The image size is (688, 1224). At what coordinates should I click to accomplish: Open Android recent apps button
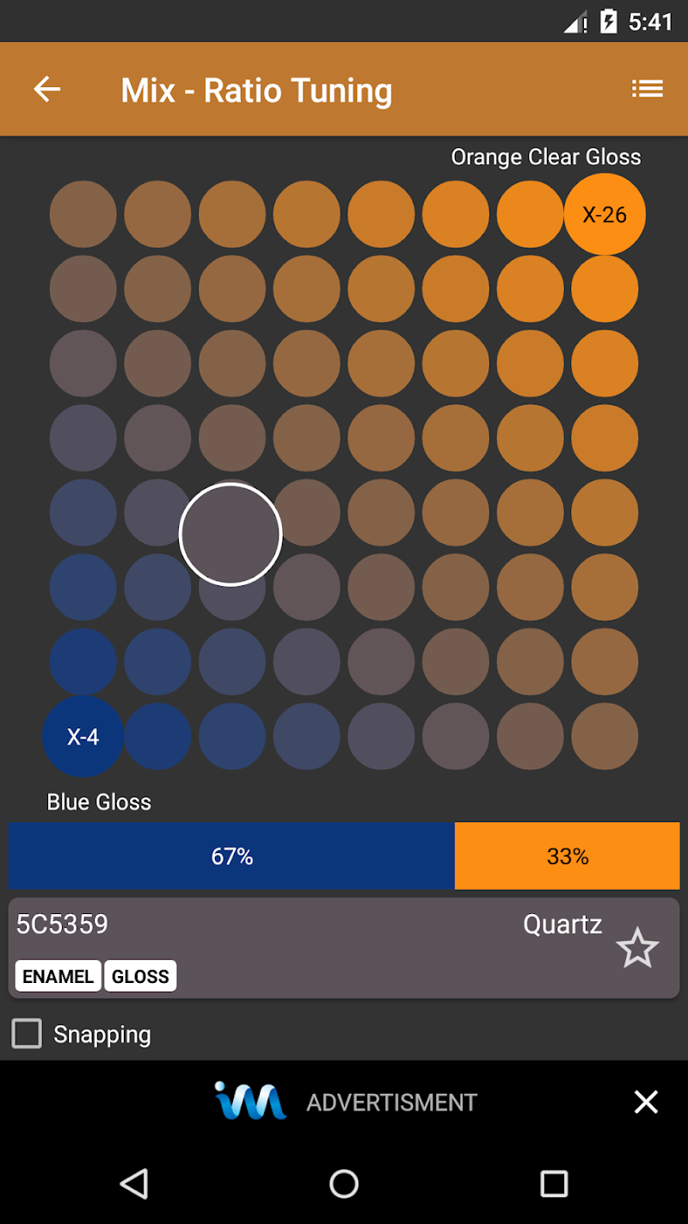click(x=554, y=1184)
